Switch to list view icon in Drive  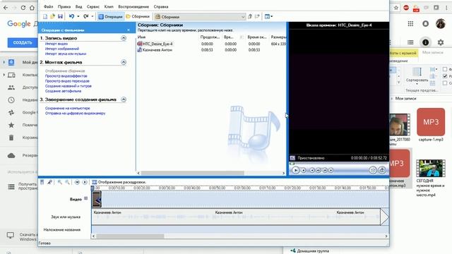pos(410,42)
